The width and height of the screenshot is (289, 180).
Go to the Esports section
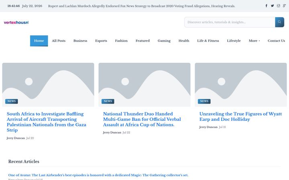[101, 41]
